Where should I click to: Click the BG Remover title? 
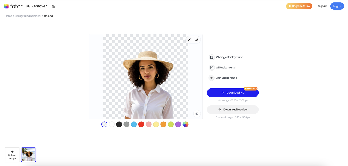tap(36, 6)
